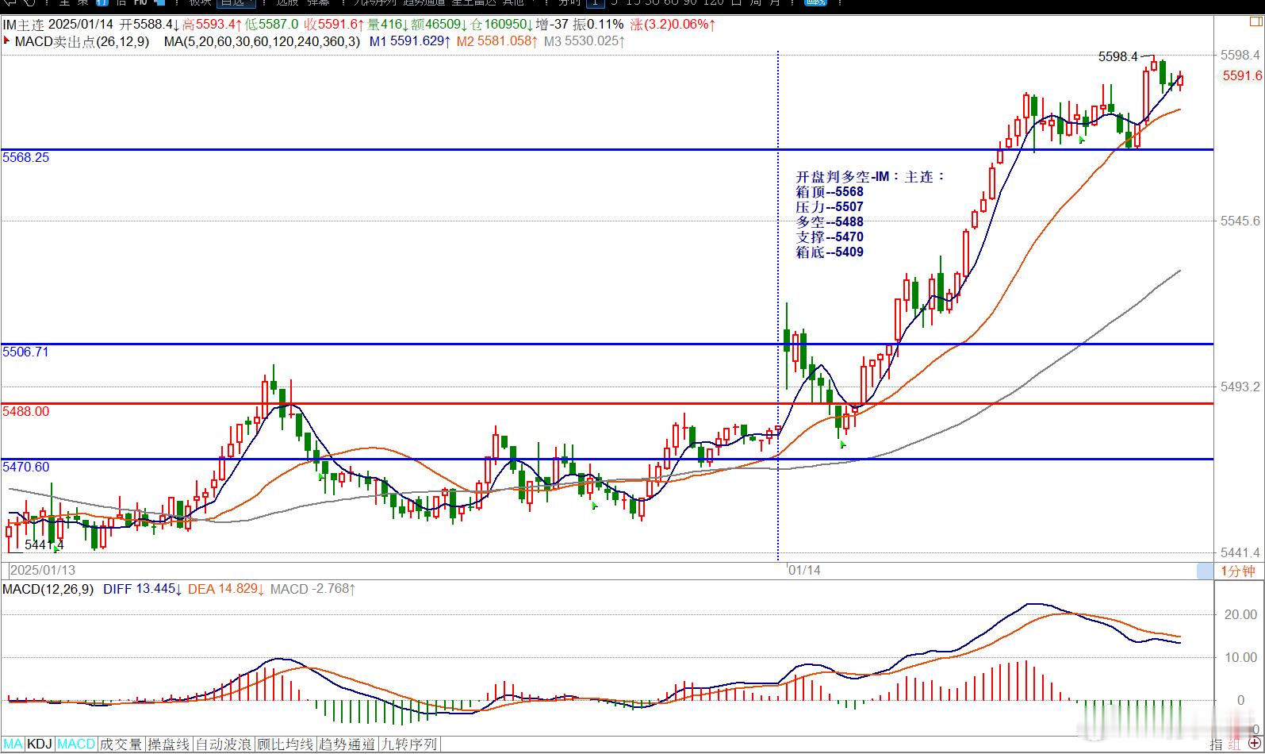1265x754 pixels.
Task: Click the M2 5581.058 moving average value
Action: (x=498, y=40)
